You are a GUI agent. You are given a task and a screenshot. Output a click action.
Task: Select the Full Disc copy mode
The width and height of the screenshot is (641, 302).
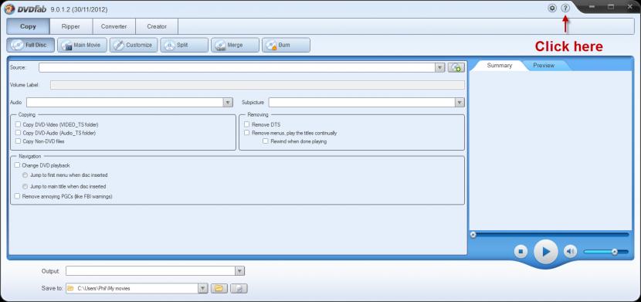pyautogui.click(x=31, y=45)
